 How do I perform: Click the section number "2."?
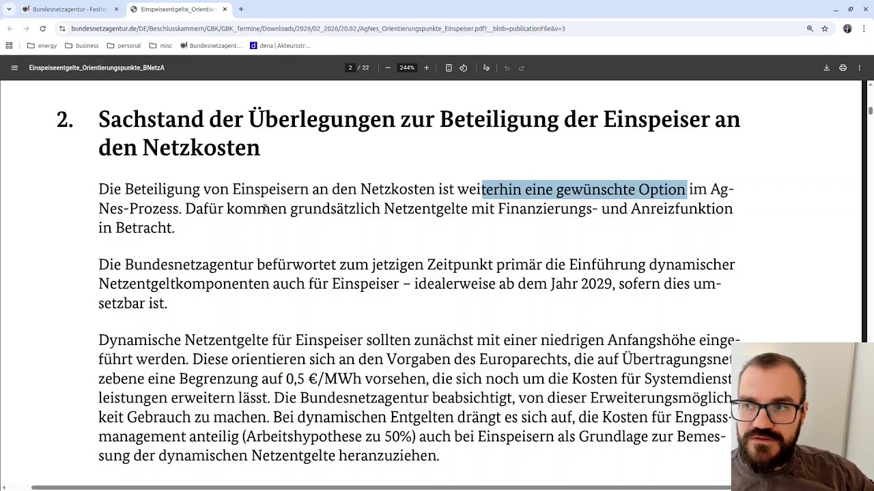pyautogui.click(x=65, y=119)
